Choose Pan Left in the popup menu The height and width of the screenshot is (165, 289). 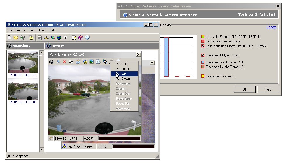point(122,64)
